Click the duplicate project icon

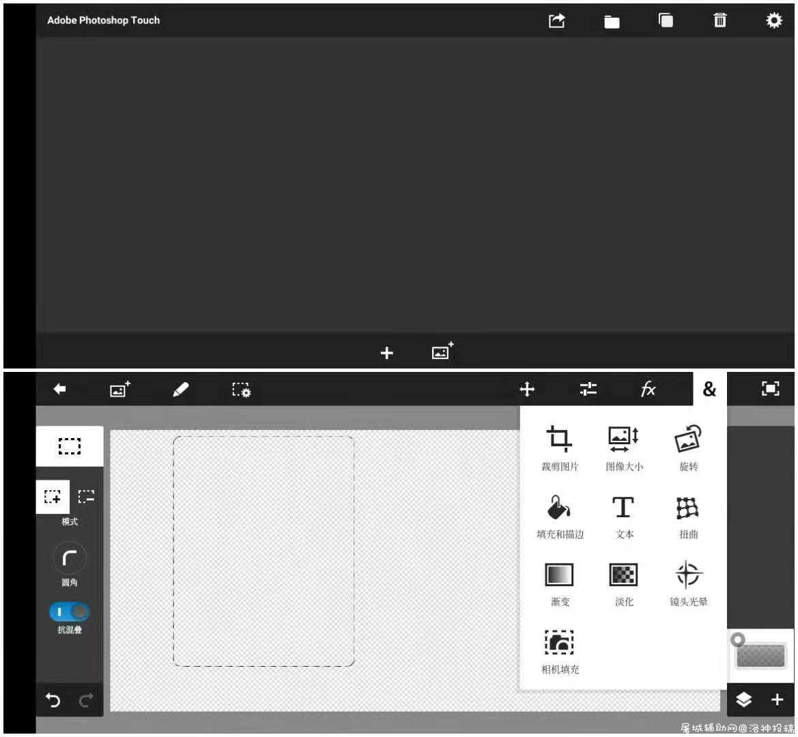tap(666, 20)
